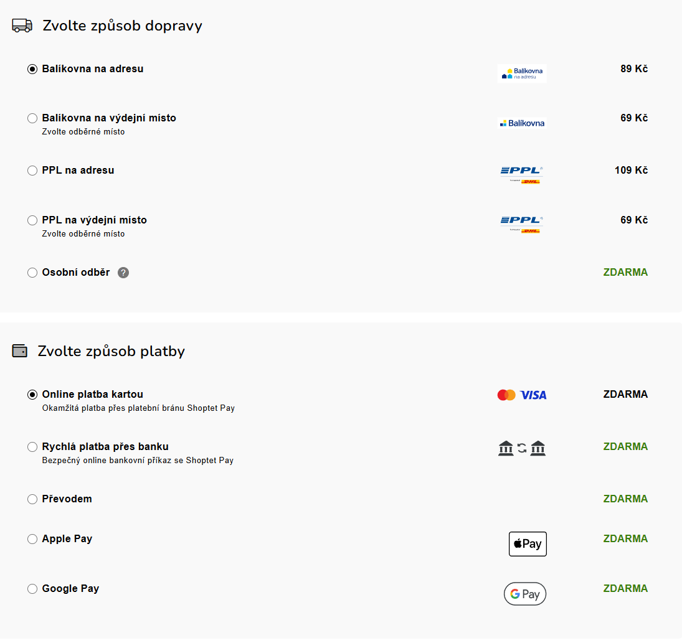Click the PPL logo for PPL na adresu
The height and width of the screenshot is (643, 682).
pos(522,175)
